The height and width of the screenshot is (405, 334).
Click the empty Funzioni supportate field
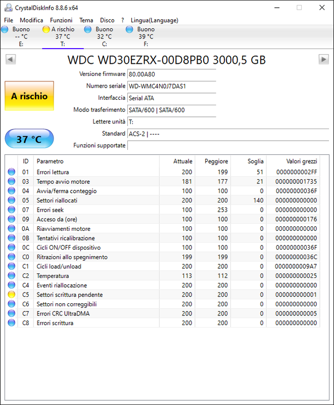coord(228,145)
